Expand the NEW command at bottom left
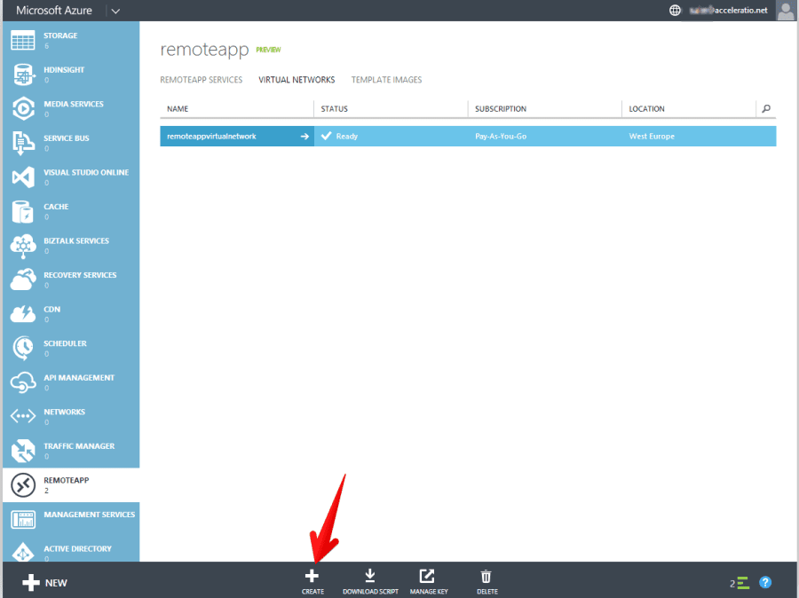This screenshot has width=799, height=598. 43,582
